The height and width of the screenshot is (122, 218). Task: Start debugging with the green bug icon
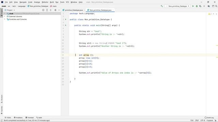[197, 6]
